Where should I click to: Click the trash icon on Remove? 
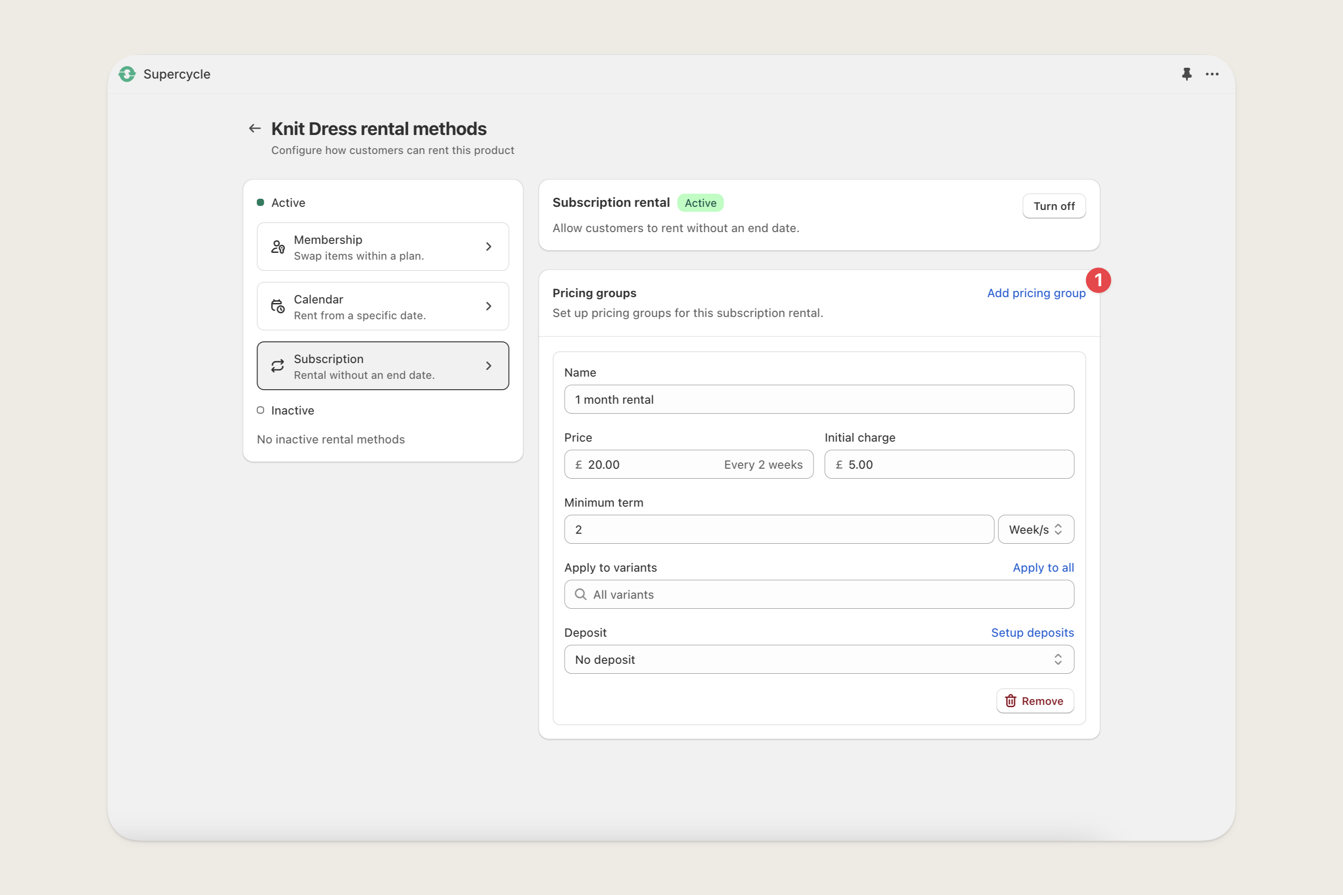pyautogui.click(x=1010, y=701)
